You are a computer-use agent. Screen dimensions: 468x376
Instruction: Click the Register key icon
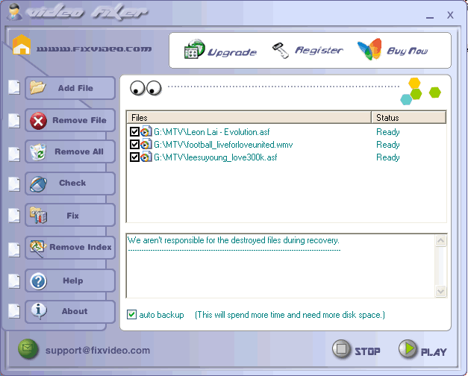[281, 50]
